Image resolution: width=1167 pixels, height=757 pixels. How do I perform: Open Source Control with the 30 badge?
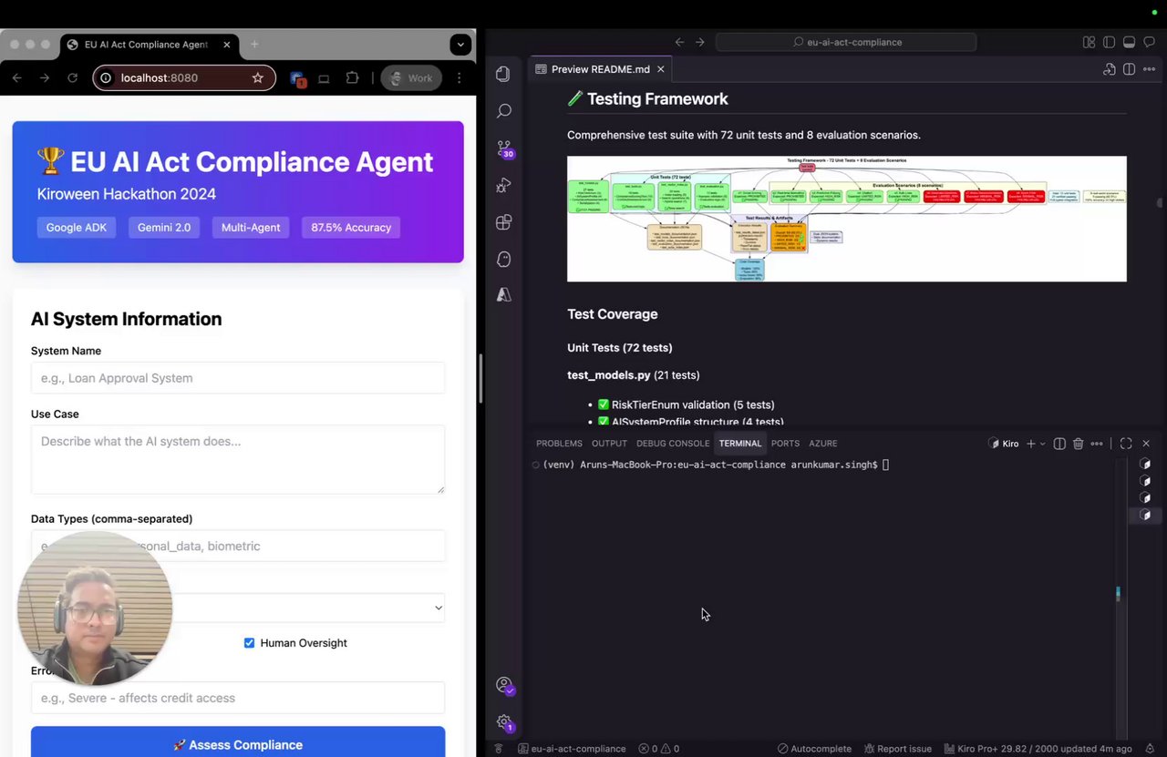click(x=504, y=148)
